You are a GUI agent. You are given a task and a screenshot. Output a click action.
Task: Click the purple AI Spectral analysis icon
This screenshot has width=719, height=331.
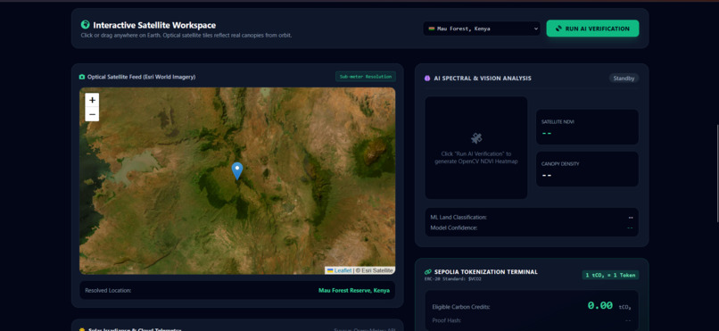tap(427, 79)
